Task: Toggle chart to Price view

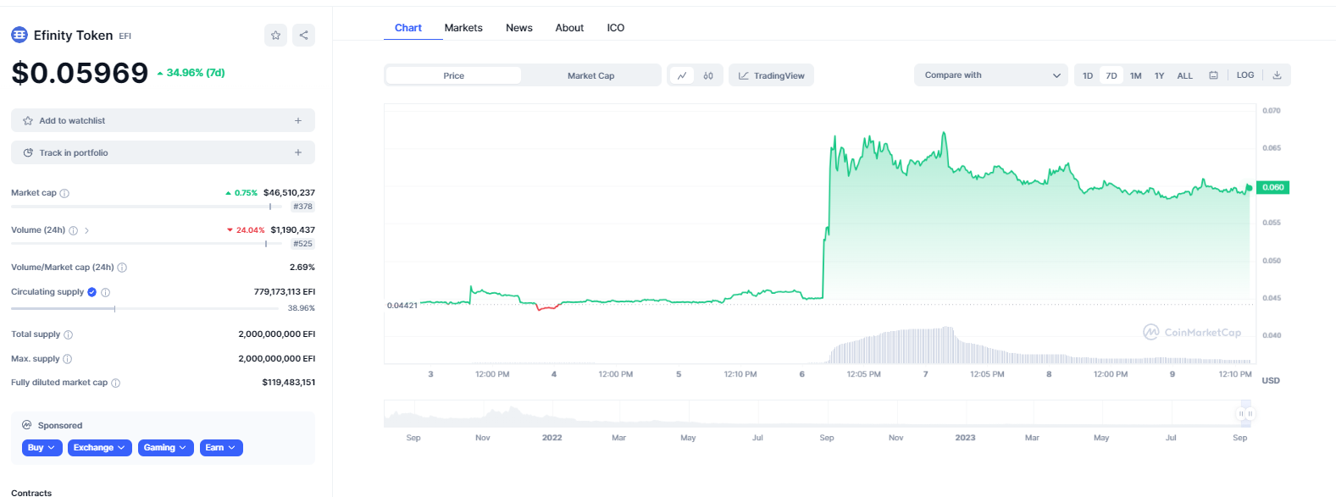Action: (453, 76)
